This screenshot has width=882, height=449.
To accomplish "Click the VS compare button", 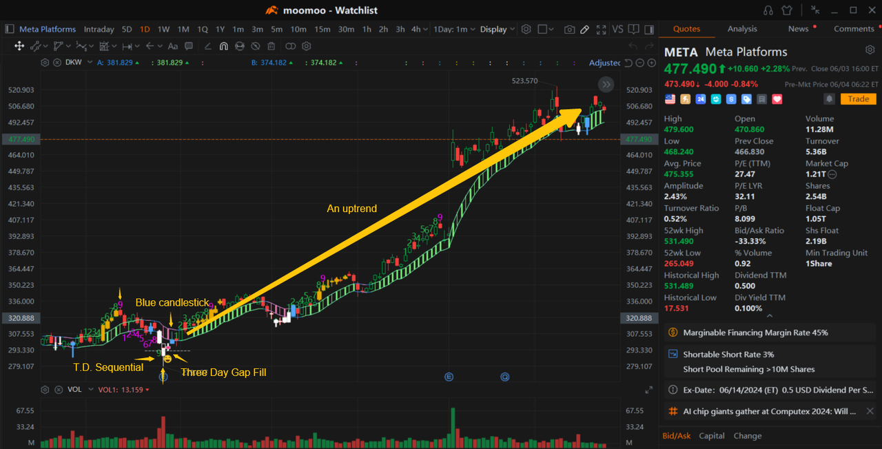I will tap(617, 29).
